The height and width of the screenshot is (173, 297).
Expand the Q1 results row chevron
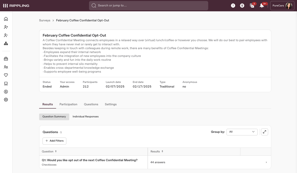266,162
